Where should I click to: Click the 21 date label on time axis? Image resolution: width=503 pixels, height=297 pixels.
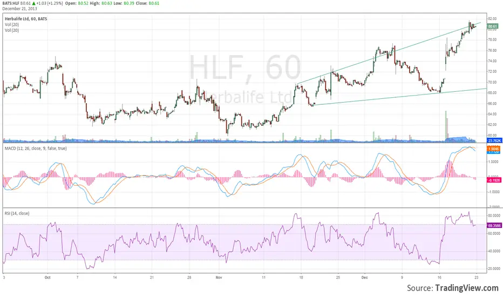(x=152, y=277)
